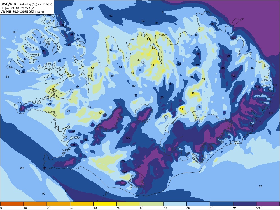
Task: Click the VT Mið. 30.04.2025 02Z line
Action: coord(22,12)
